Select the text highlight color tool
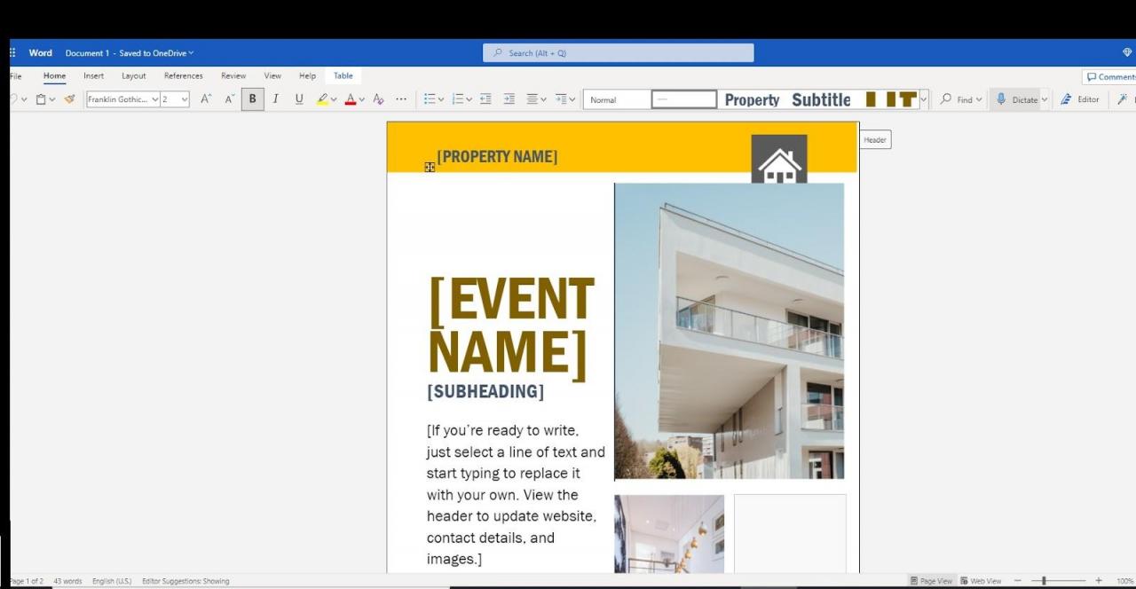The image size is (1136, 589). (324, 98)
